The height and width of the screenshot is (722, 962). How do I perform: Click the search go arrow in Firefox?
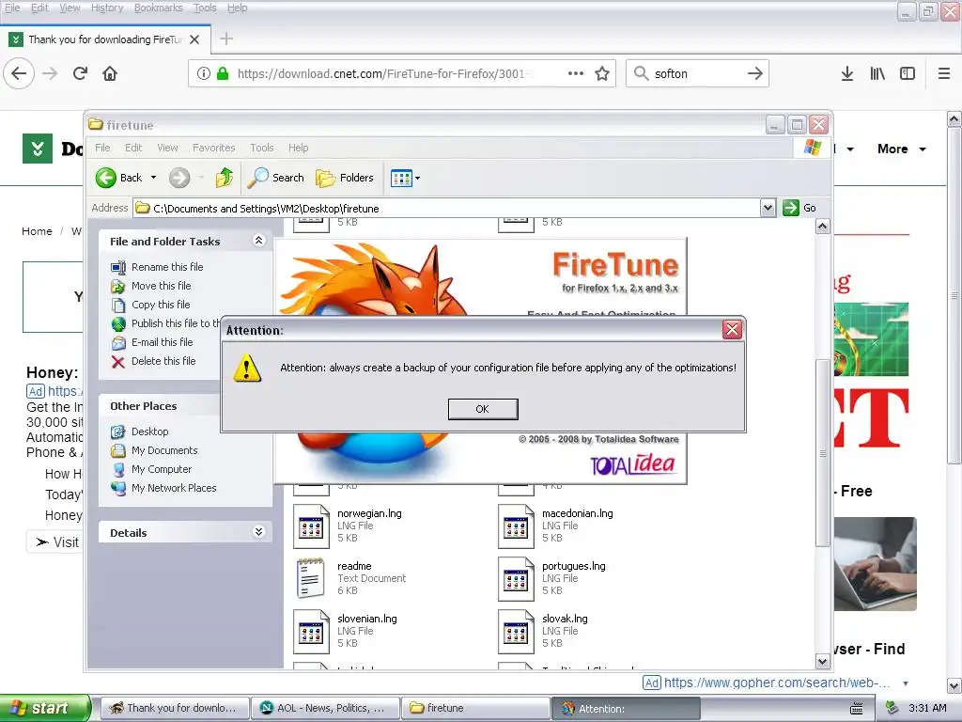[x=755, y=73]
